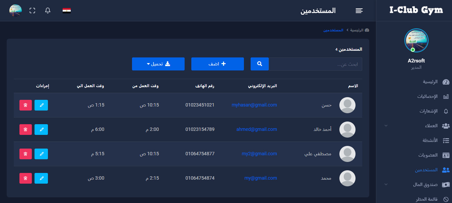Toggle fullscreen view with the expand icon
Image resolution: width=452 pixels, height=203 pixels.
[32, 10]
